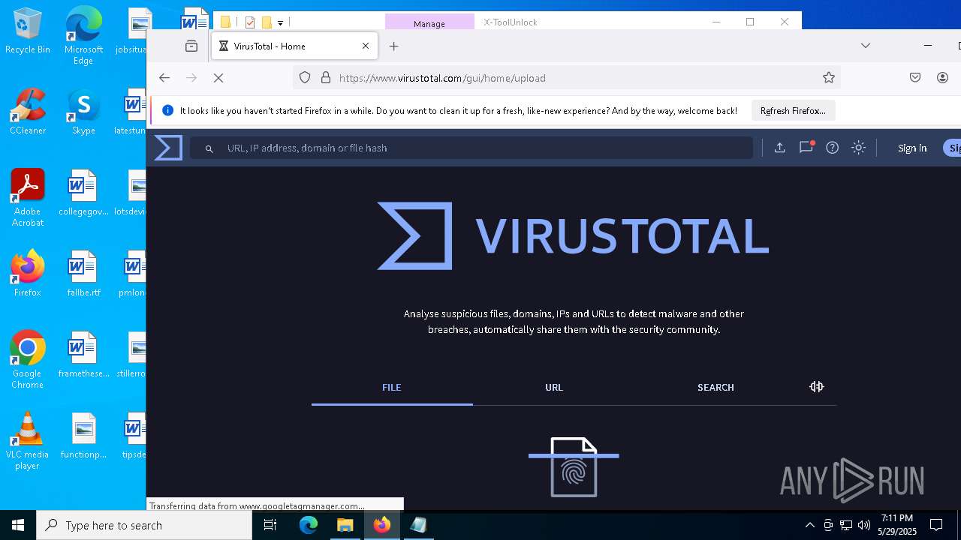Click the Firefox forward arrow button

[191, 77]
